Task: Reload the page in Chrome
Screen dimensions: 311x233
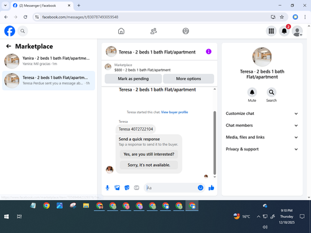Action: (x=26, y=17)
